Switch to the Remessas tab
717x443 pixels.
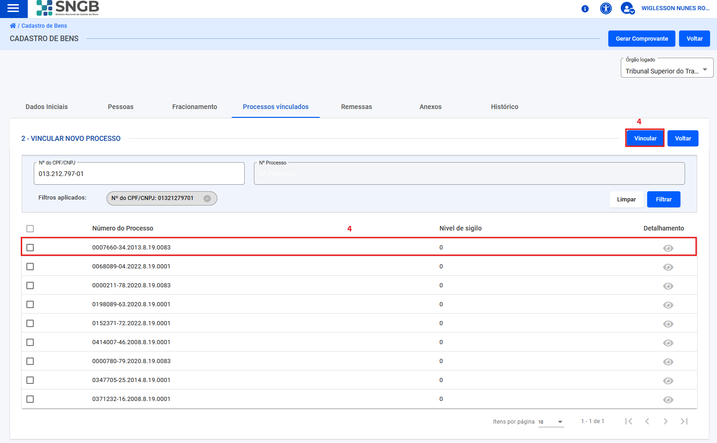click(x=357, y=107)
